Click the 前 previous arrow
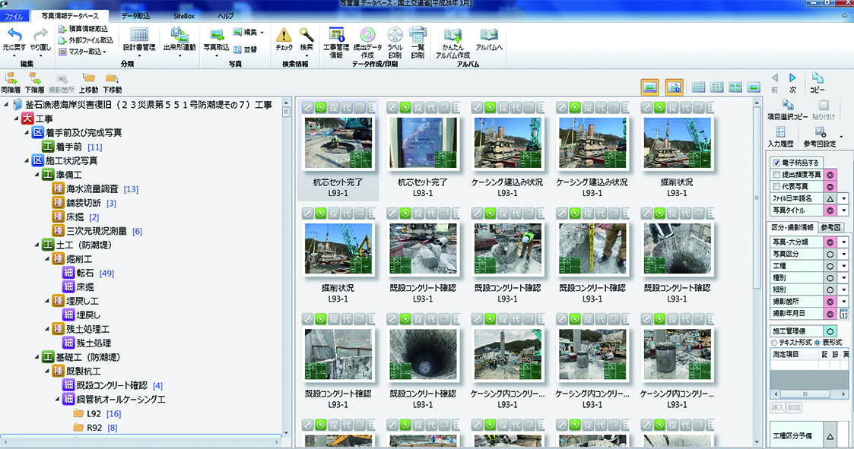 (774, 77)
